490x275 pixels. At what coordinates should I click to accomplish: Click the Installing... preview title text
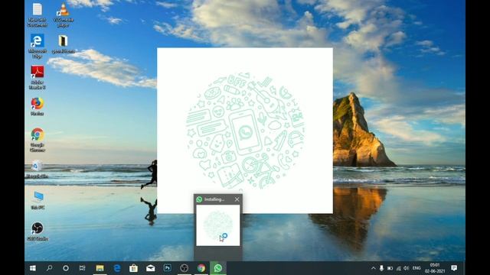[214, 199]
